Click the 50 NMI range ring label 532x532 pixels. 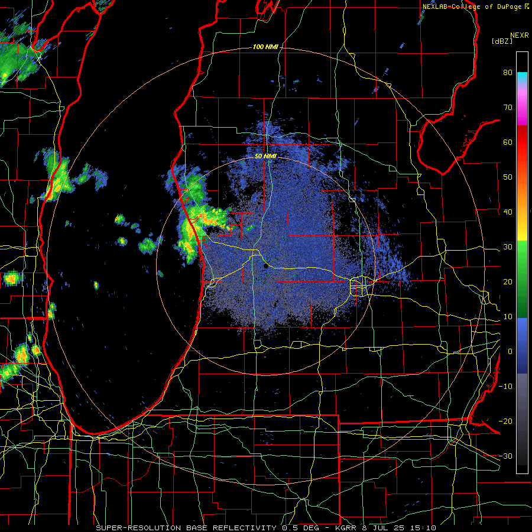click(265, 157)
